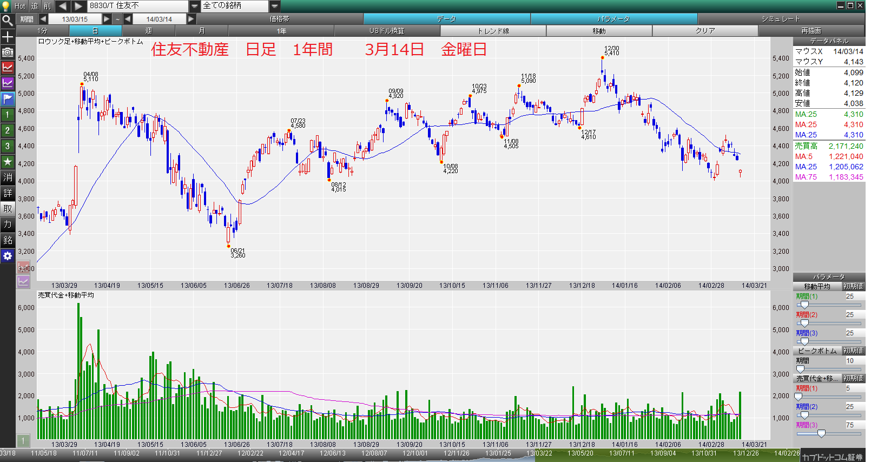
Task: Click the 全ての銘柄 combo box field
Action: point(235,6)
